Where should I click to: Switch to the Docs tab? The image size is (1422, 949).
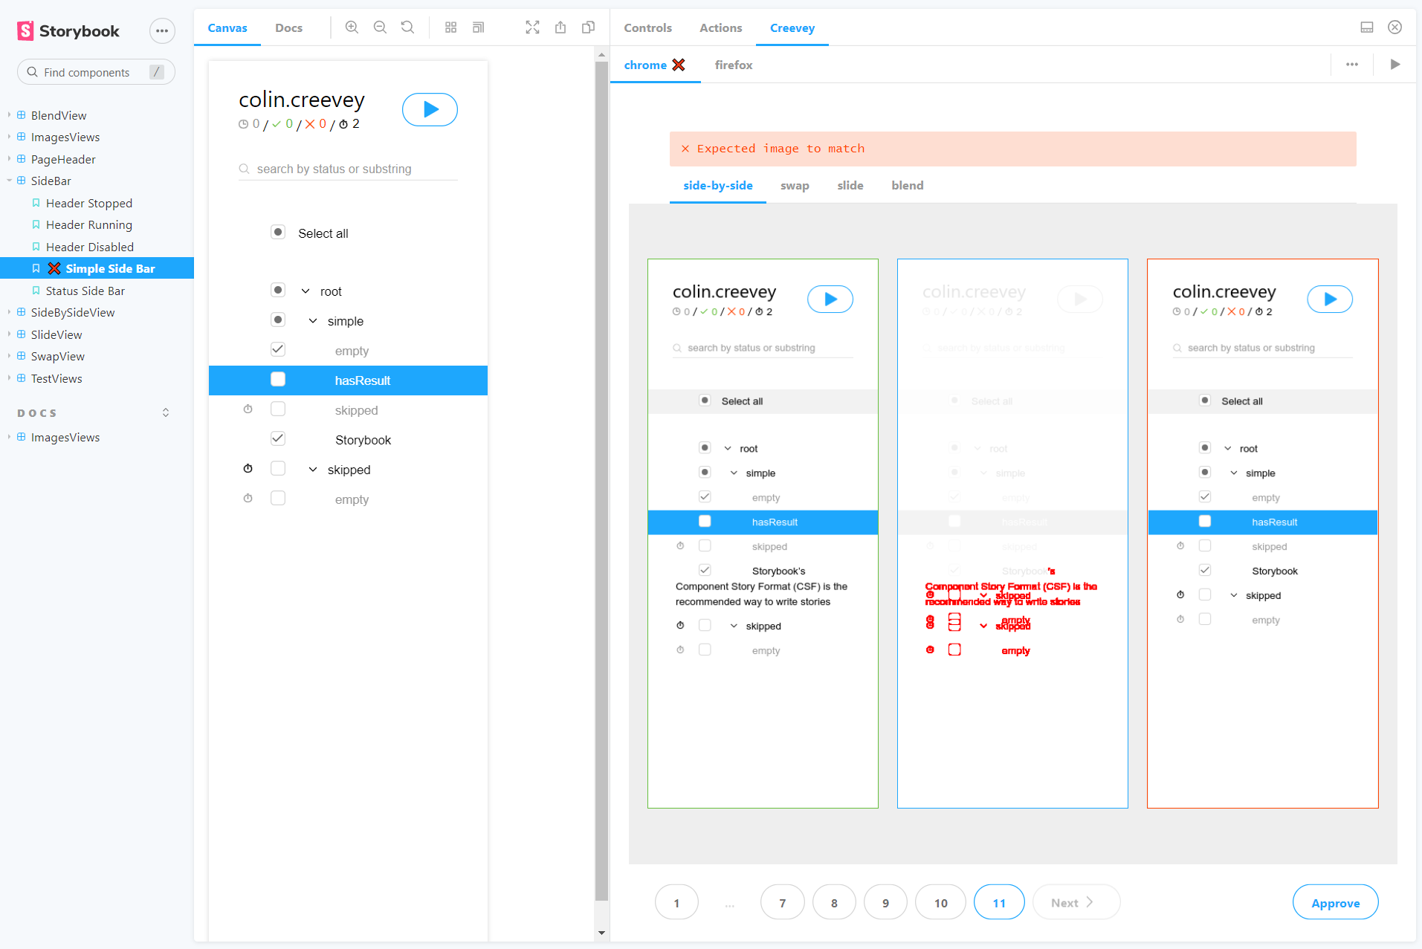pos(288,27)
